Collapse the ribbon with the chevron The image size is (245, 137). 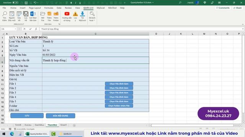(x=243, y=24)
